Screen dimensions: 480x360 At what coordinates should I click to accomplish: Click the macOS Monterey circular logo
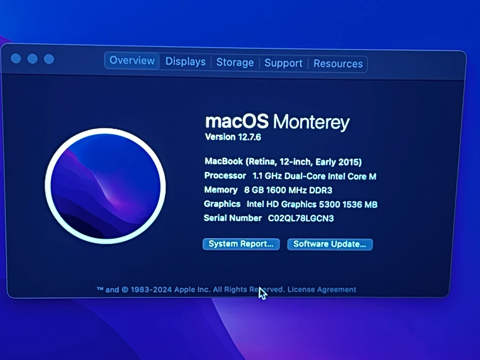(105, 186)
